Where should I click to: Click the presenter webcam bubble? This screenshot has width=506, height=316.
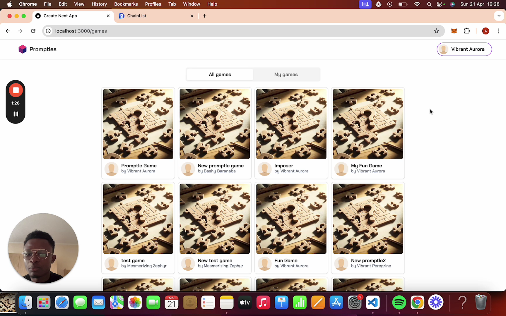[x=43, y=248]
